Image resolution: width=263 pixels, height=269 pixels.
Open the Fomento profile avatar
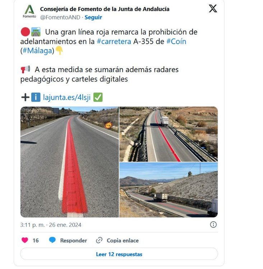point(29,11)
